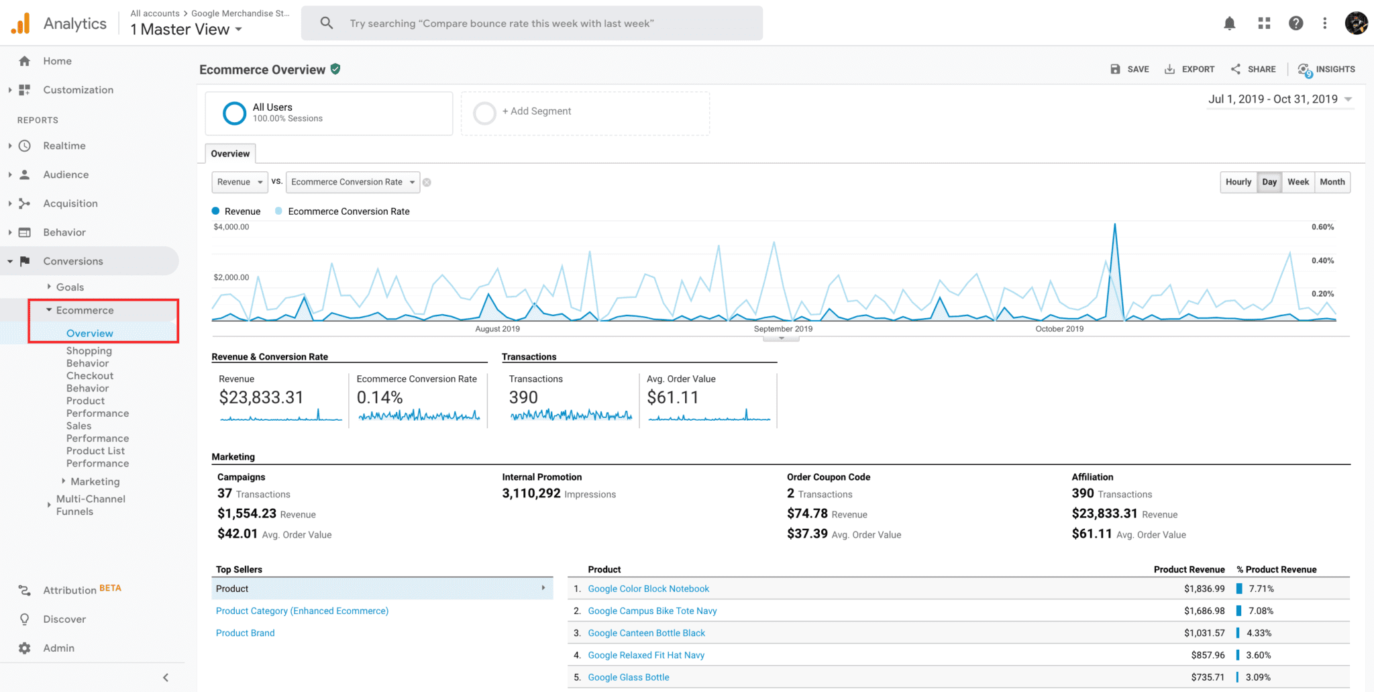Select the Hourly chart granularity
1374x692 pixels.
(x=1238, y=182)
